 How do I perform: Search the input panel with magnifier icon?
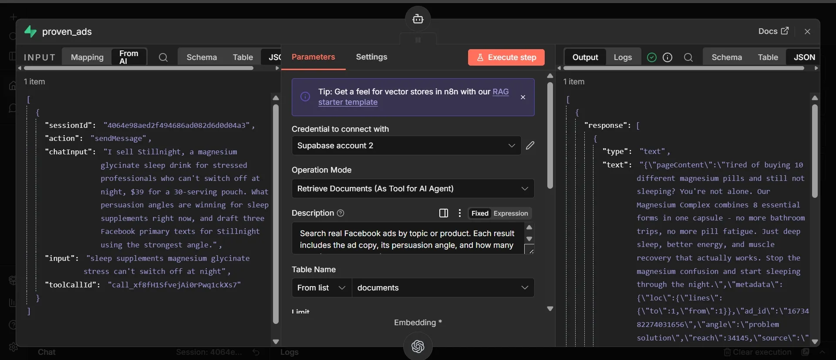[x=163, y=57]
